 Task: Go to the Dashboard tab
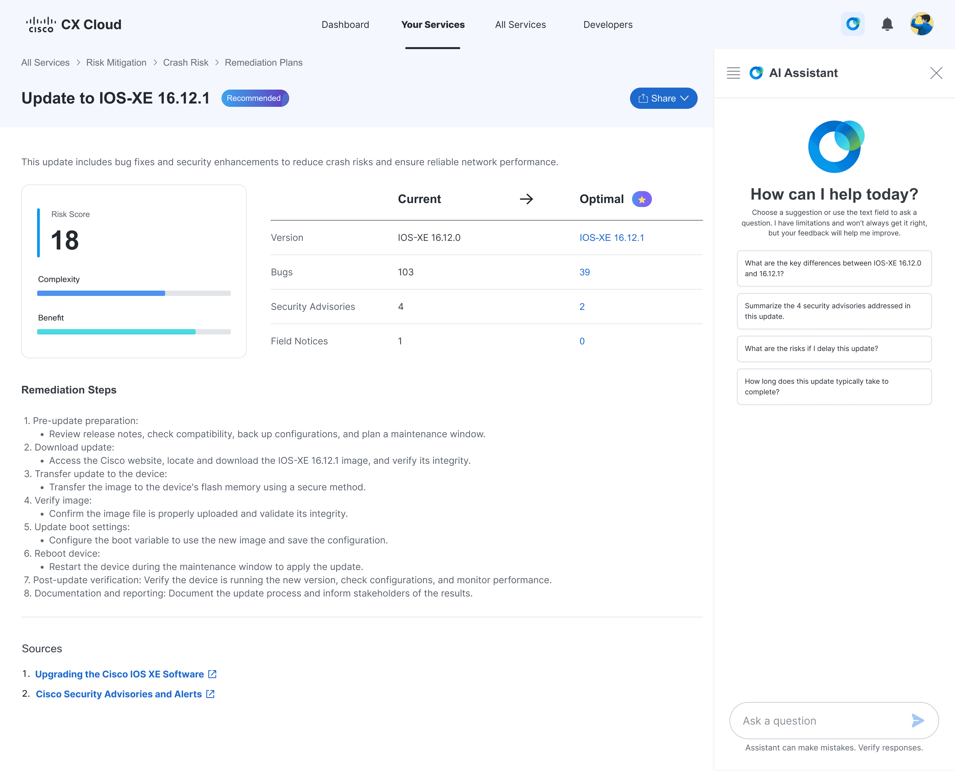point(345,25)
